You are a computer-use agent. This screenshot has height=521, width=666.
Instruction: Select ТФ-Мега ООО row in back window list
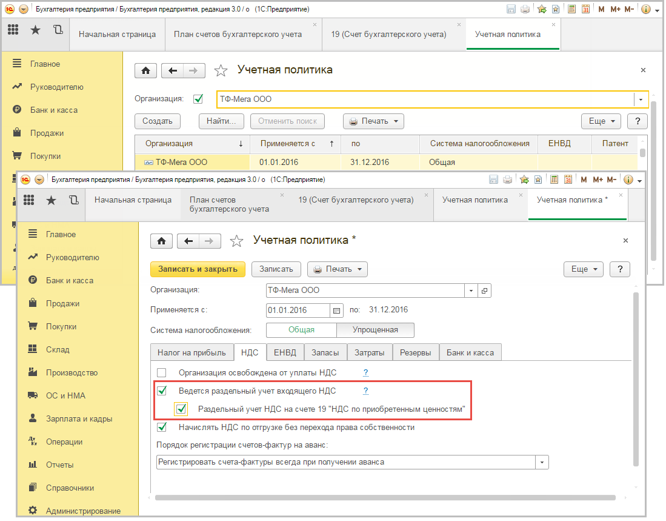pyautogui.click(x=386, y=162)
